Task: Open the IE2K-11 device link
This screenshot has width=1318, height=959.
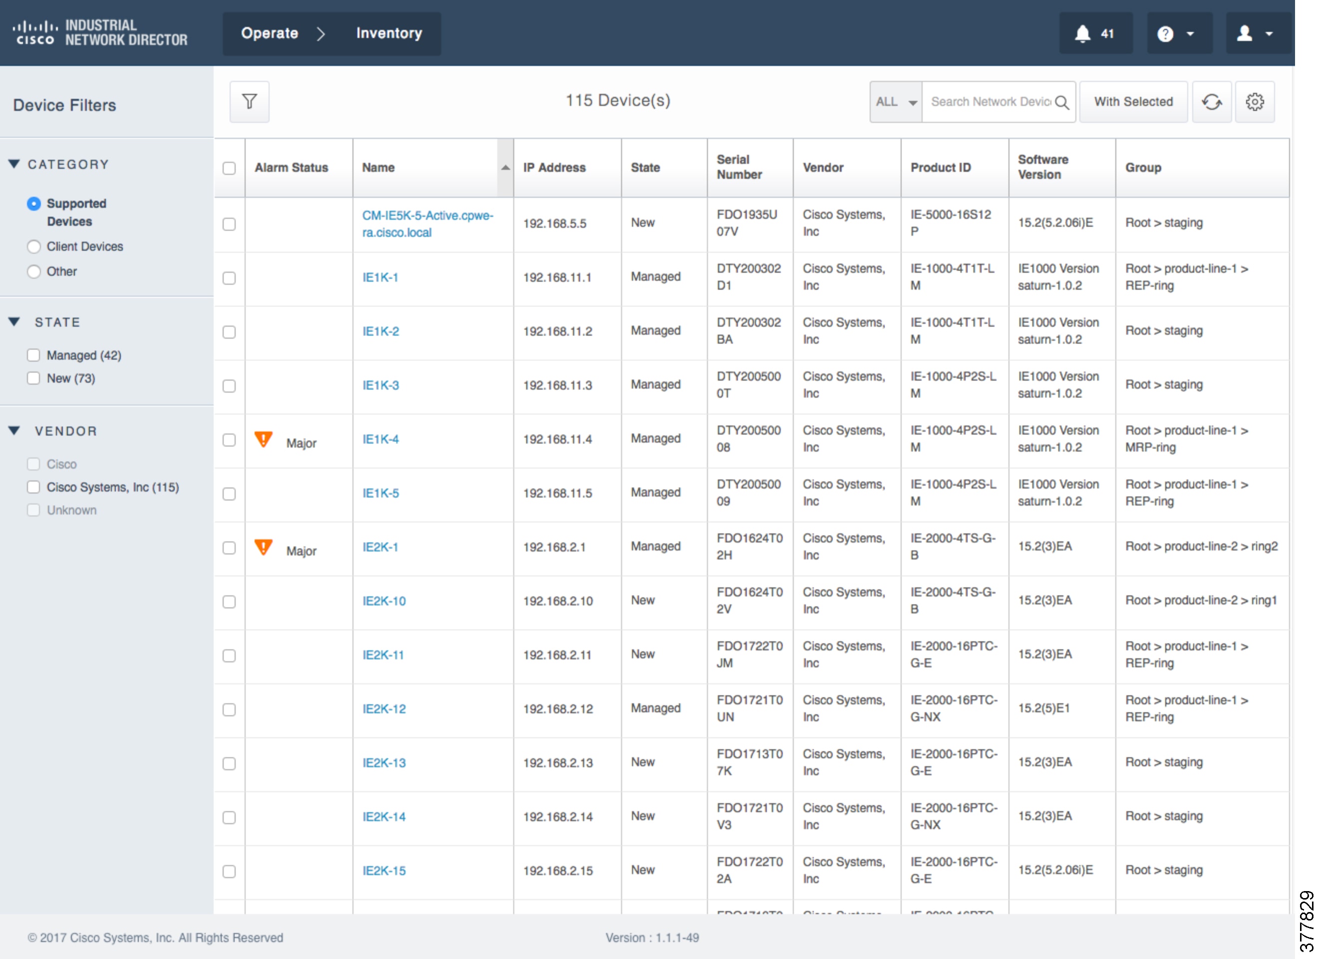Action: pyautogui.click(x=383, y=655)
